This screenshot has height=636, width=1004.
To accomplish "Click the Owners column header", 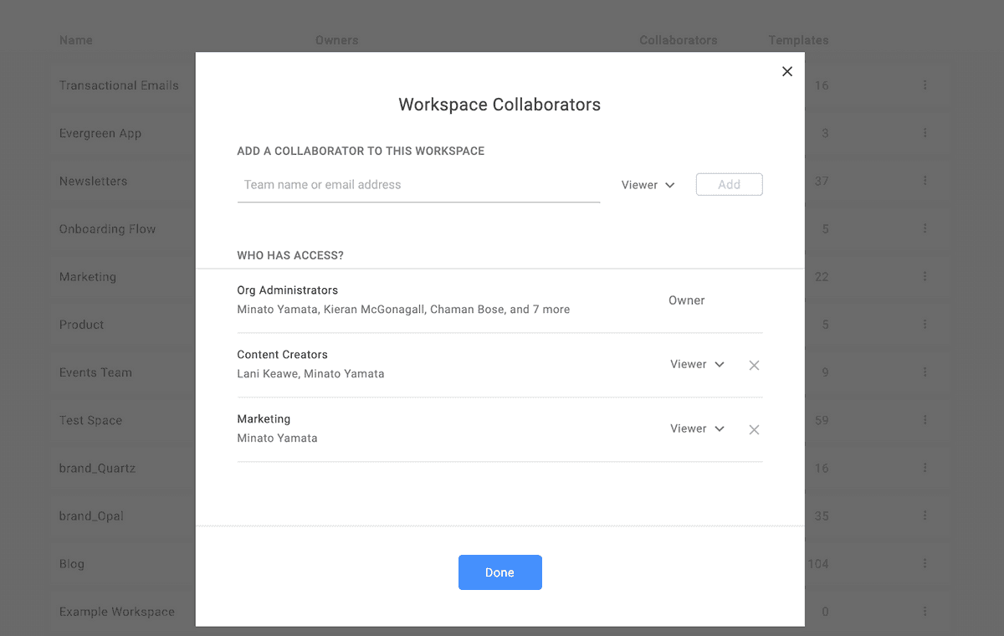I will click(x=336, y=40).
